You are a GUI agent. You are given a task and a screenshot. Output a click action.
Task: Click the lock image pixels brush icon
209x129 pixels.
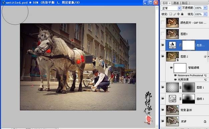click(174, 14)
